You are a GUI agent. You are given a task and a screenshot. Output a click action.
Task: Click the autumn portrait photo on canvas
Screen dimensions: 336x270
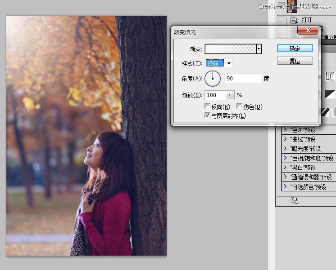point(86,136)
